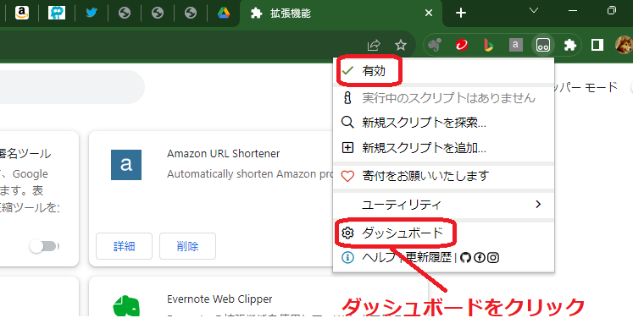
Task: Open the Trend Micro red extension icon
Action: (462, 45)
